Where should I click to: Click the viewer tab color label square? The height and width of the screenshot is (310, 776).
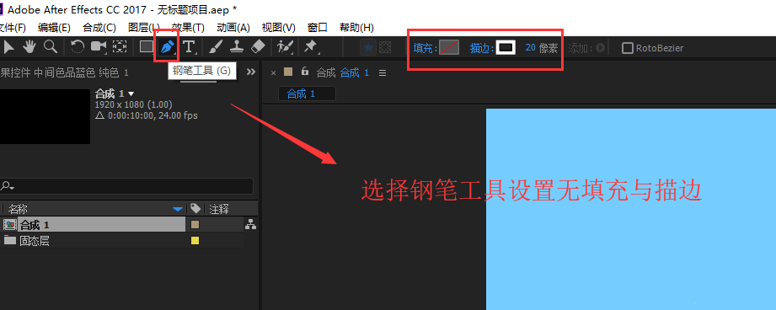288,72
